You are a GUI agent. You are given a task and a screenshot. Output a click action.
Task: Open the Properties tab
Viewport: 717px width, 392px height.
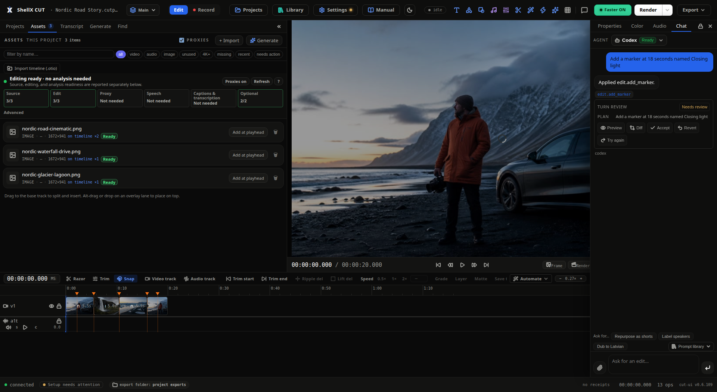(x=609, y=26)
